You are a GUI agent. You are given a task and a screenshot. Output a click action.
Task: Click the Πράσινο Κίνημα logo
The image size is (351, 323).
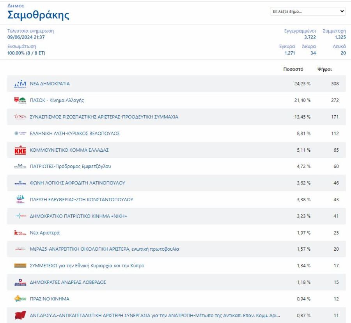(x=20, y=299)
